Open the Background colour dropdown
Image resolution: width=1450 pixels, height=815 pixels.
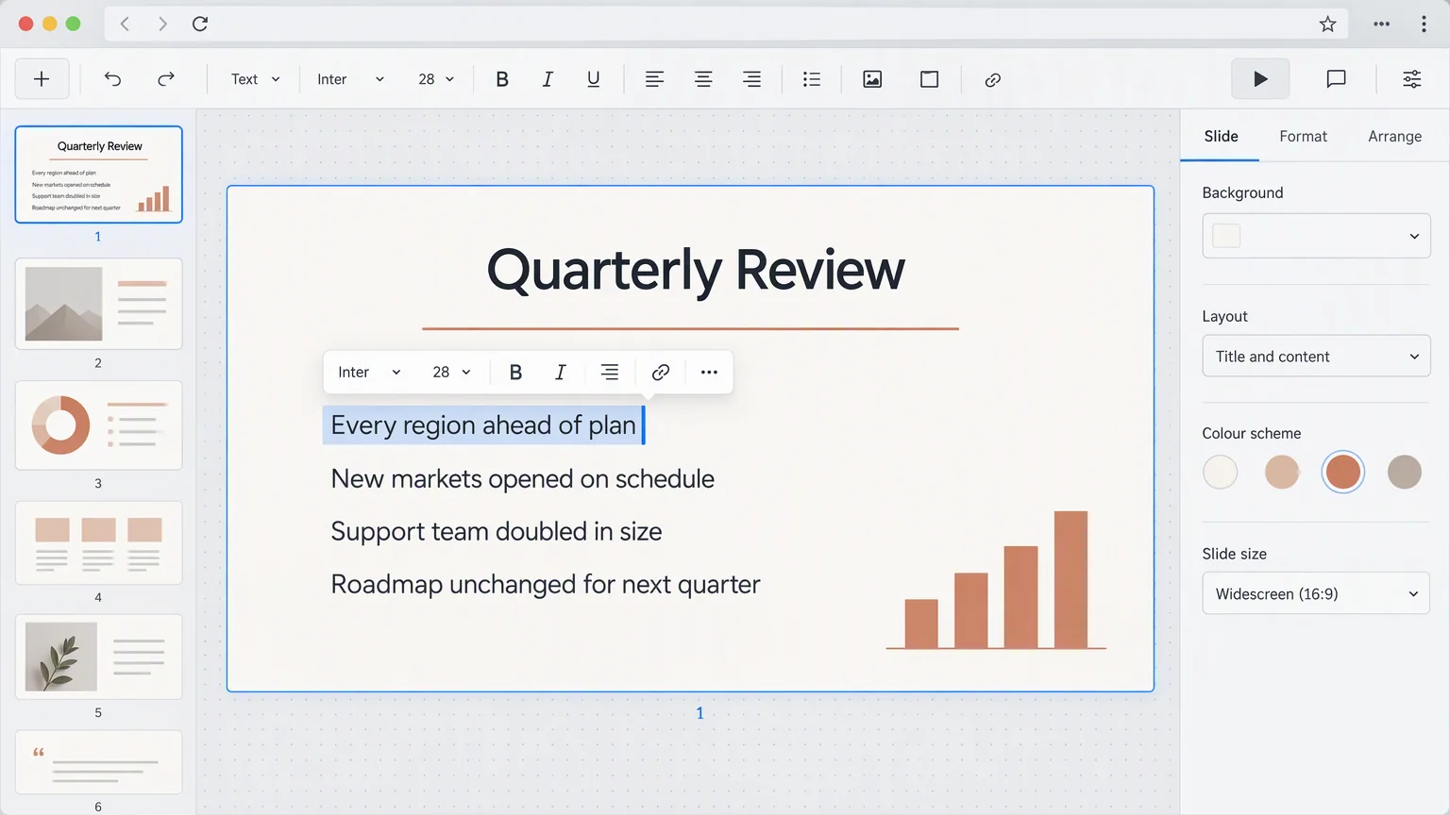1316,236
